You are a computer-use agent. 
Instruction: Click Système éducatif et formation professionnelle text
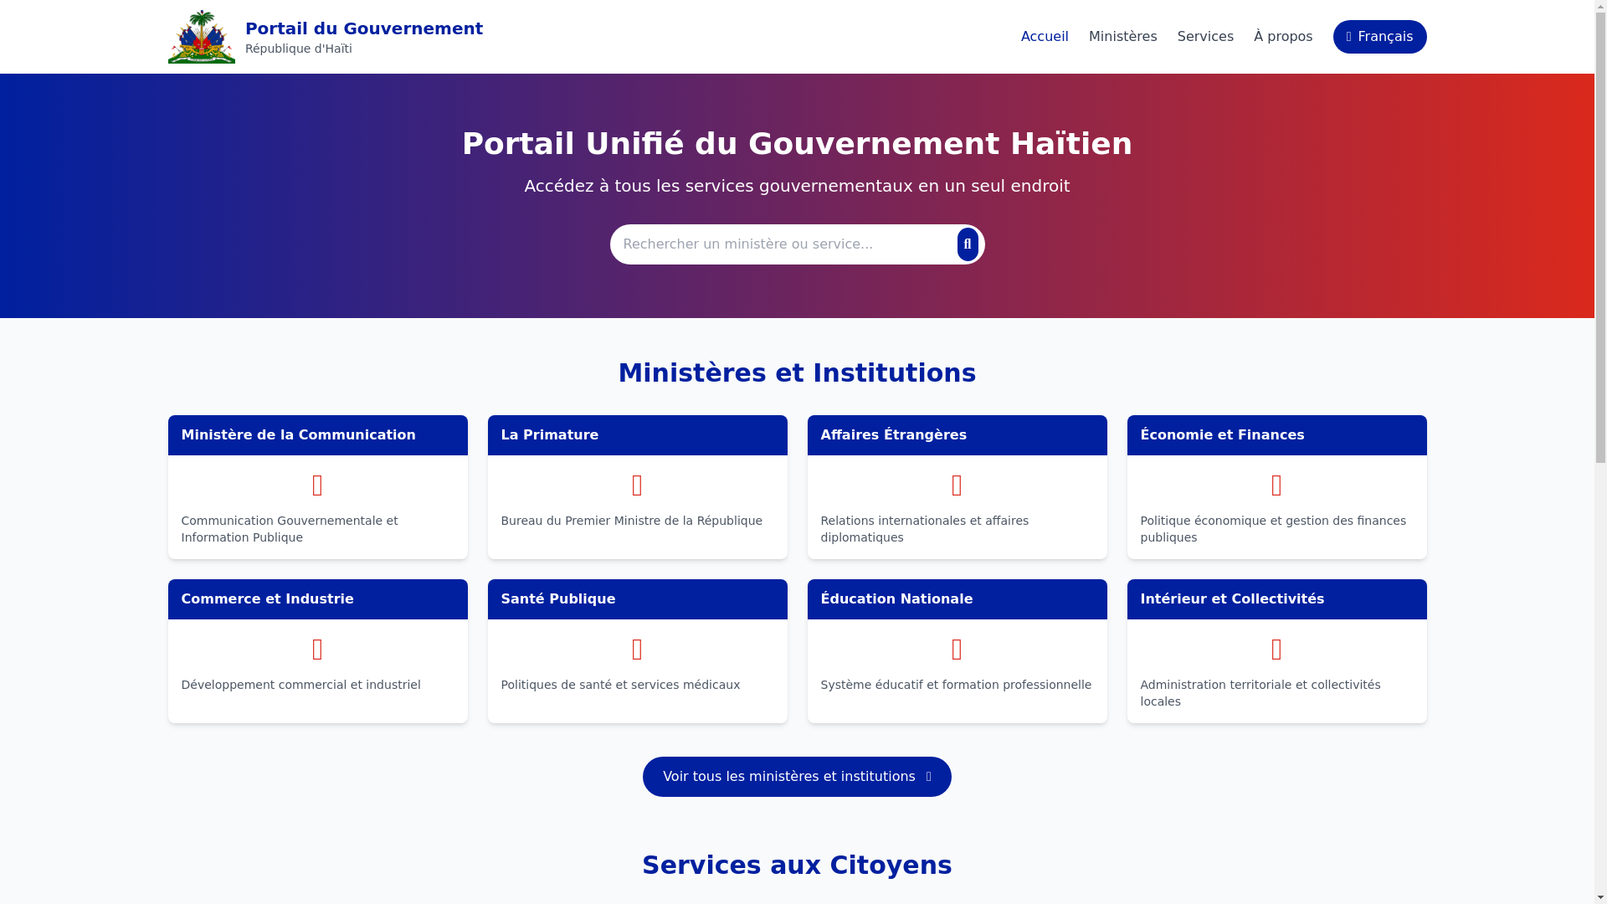(956, 685)
